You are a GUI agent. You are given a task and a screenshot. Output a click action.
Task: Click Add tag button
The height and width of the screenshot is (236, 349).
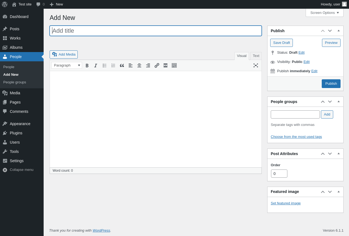(x=327, y=114)
